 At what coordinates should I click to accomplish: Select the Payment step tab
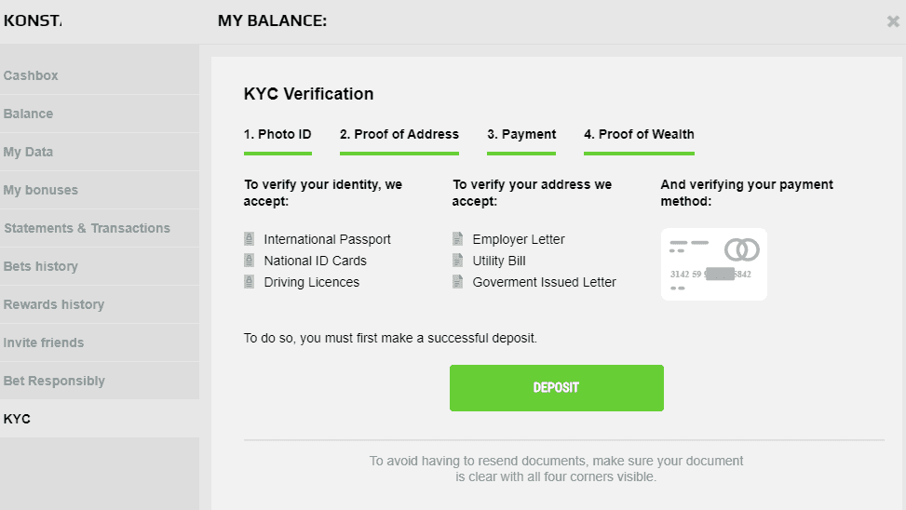click(x=521, y=135)
